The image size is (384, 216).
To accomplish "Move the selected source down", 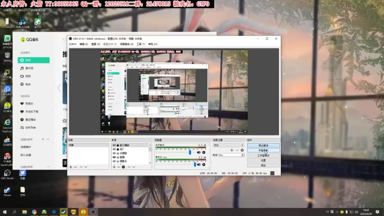I will (x=134, y=167).
